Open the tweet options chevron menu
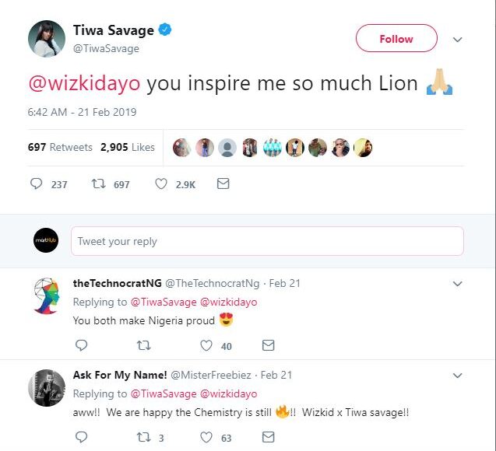The image size is (496, 451). coord(458,40)
